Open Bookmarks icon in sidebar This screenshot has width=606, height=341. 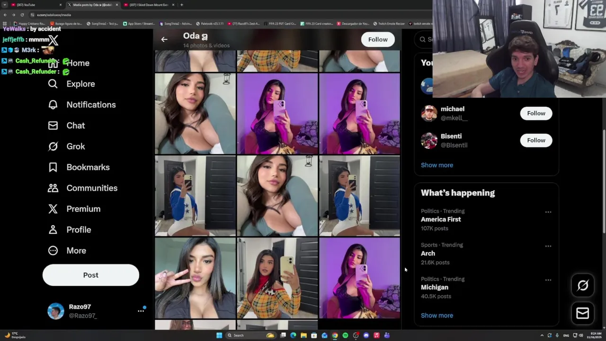tap(53, 167)
